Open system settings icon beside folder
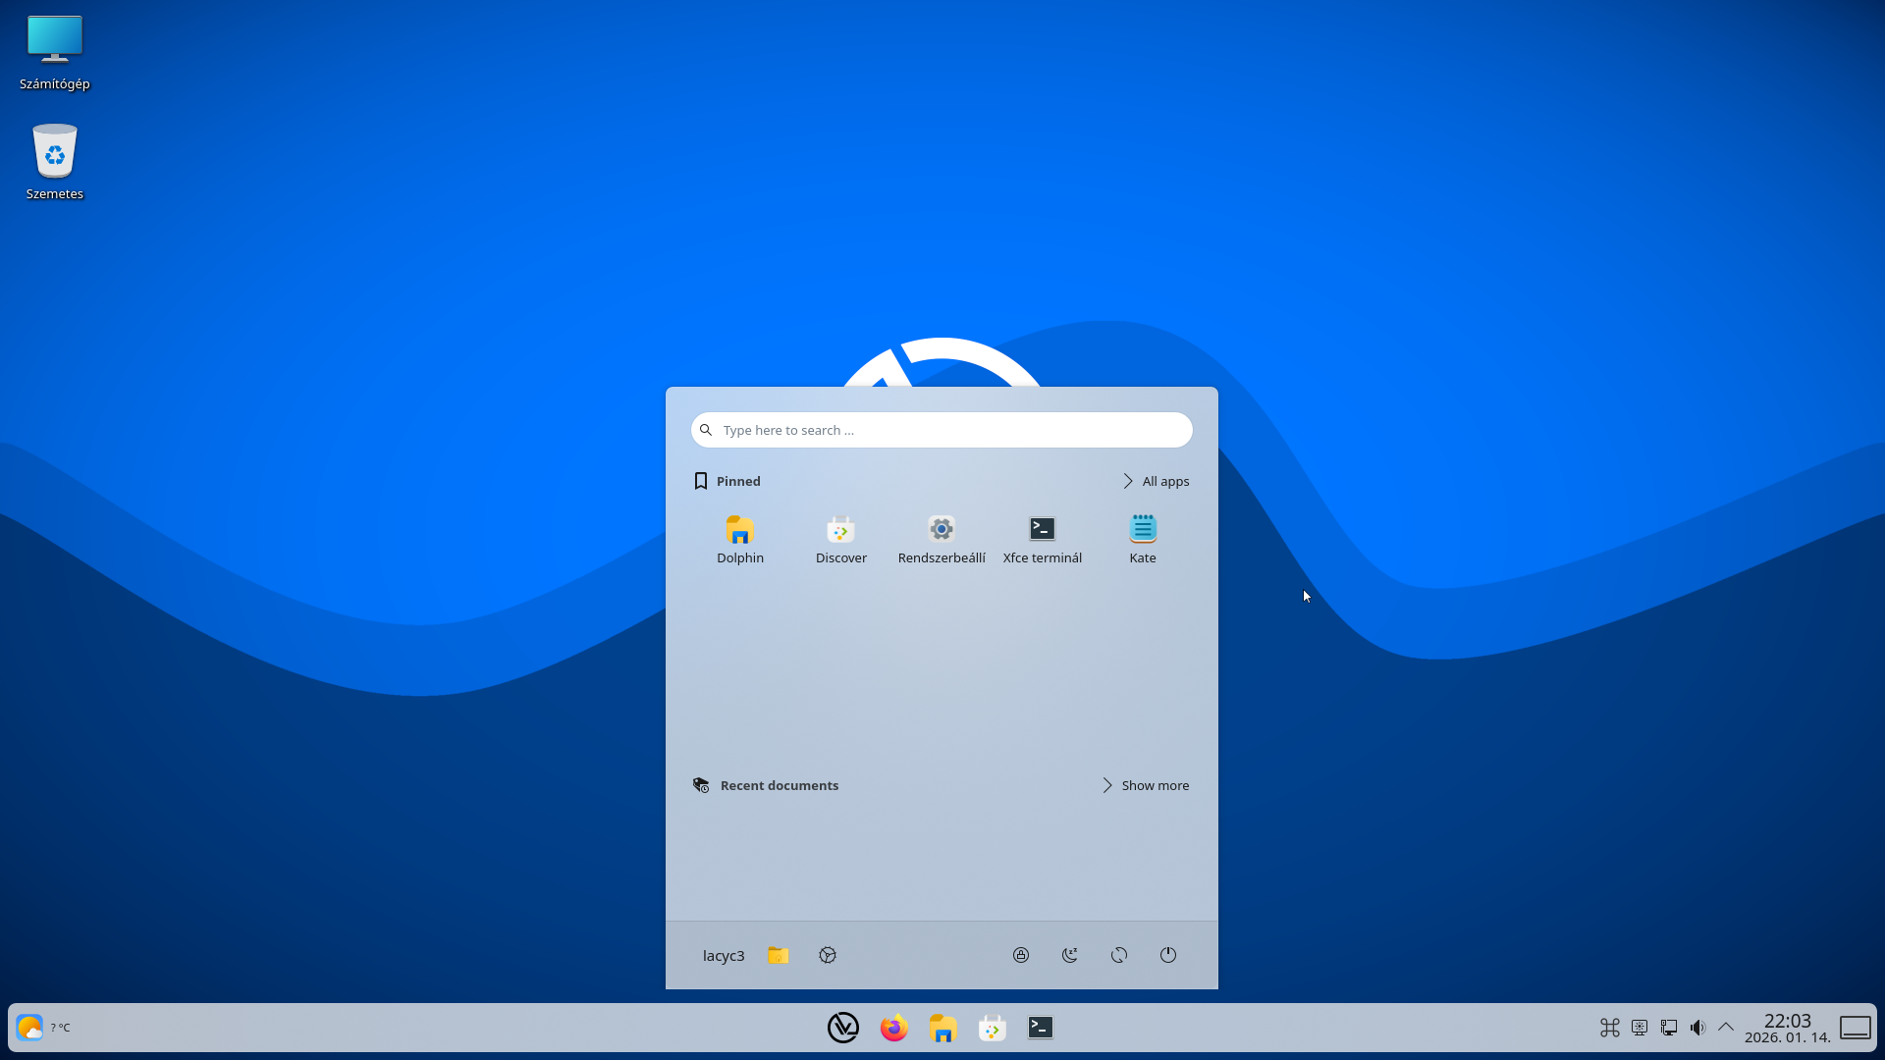Viewport: 1885px width, 1060px height. pyautogui.click(x=828, y=955)
